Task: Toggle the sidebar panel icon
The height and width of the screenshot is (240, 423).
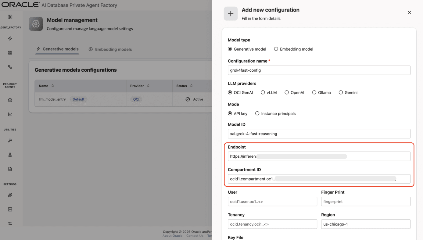Action: [10, 17]
